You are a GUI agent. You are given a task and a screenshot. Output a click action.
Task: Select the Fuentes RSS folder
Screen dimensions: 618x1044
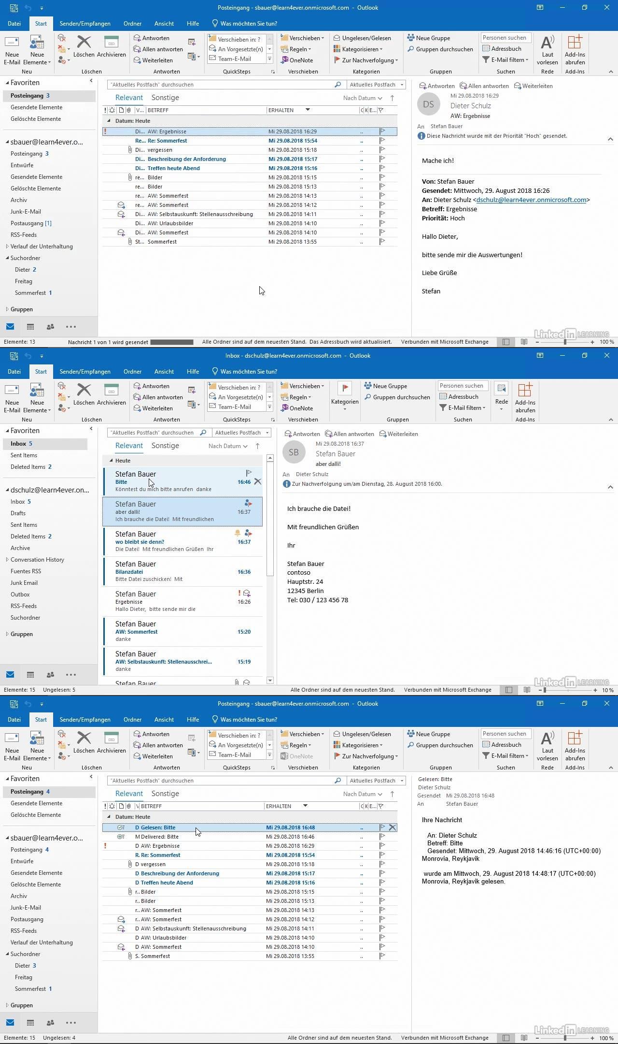click(x=26, y=571)
